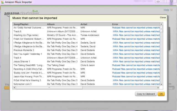The image size is (177, 111).
Task: Open the error link for Track 6
Action: [x=136, y=31]
